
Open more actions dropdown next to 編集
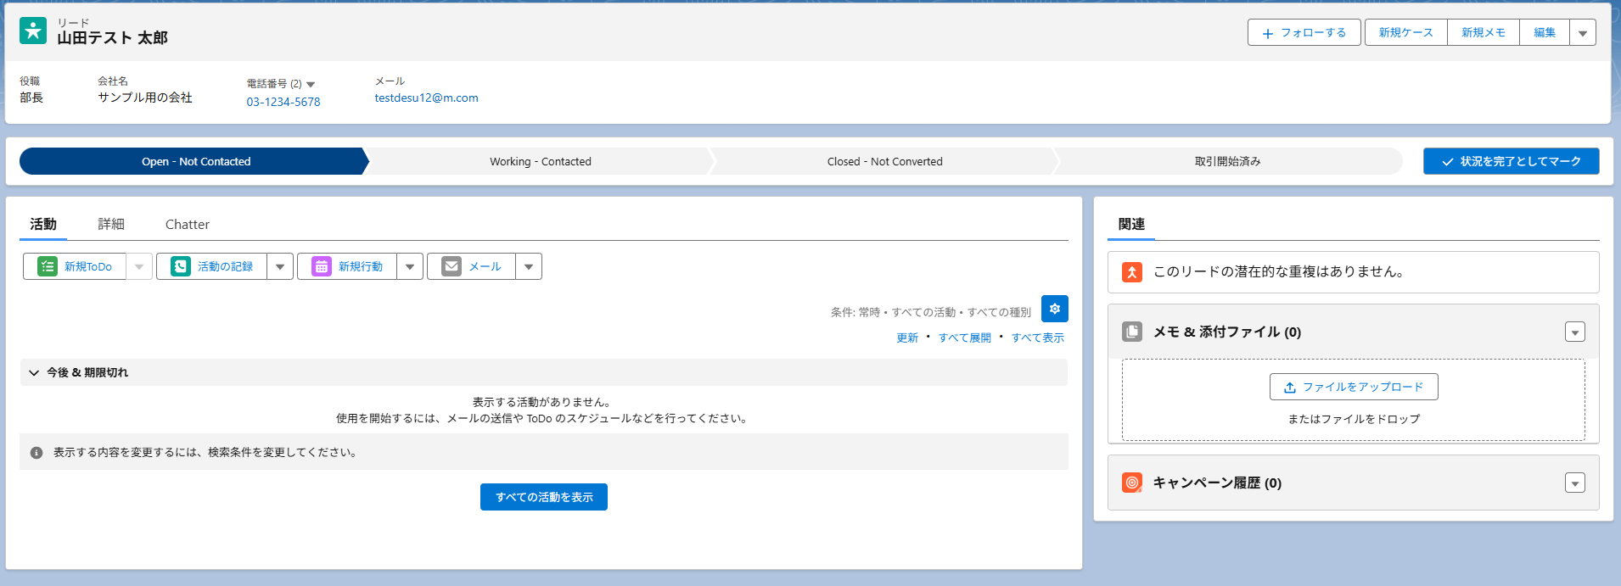coord(1583,33)
